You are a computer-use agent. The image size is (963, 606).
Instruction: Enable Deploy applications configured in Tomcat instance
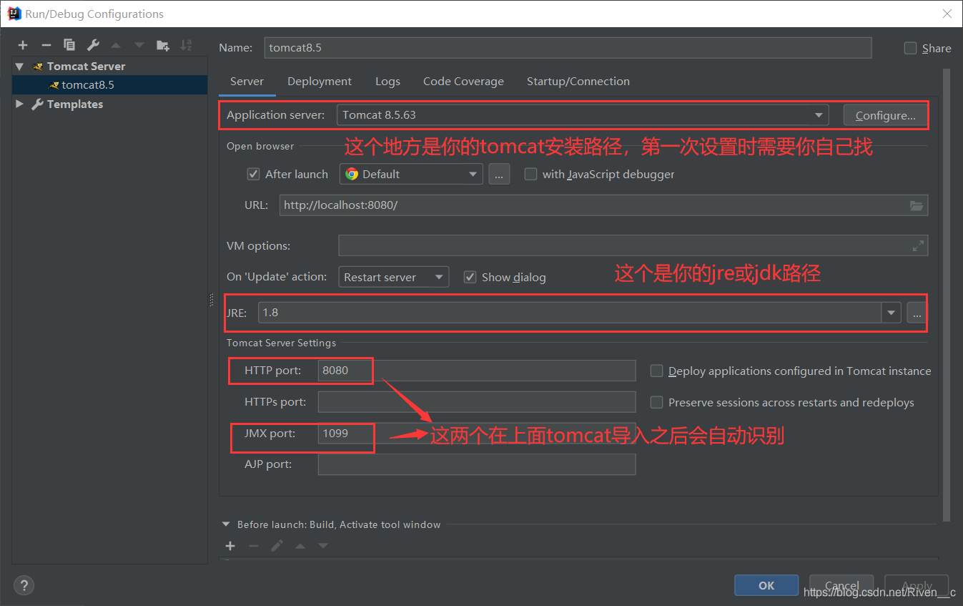coord(656,371)
